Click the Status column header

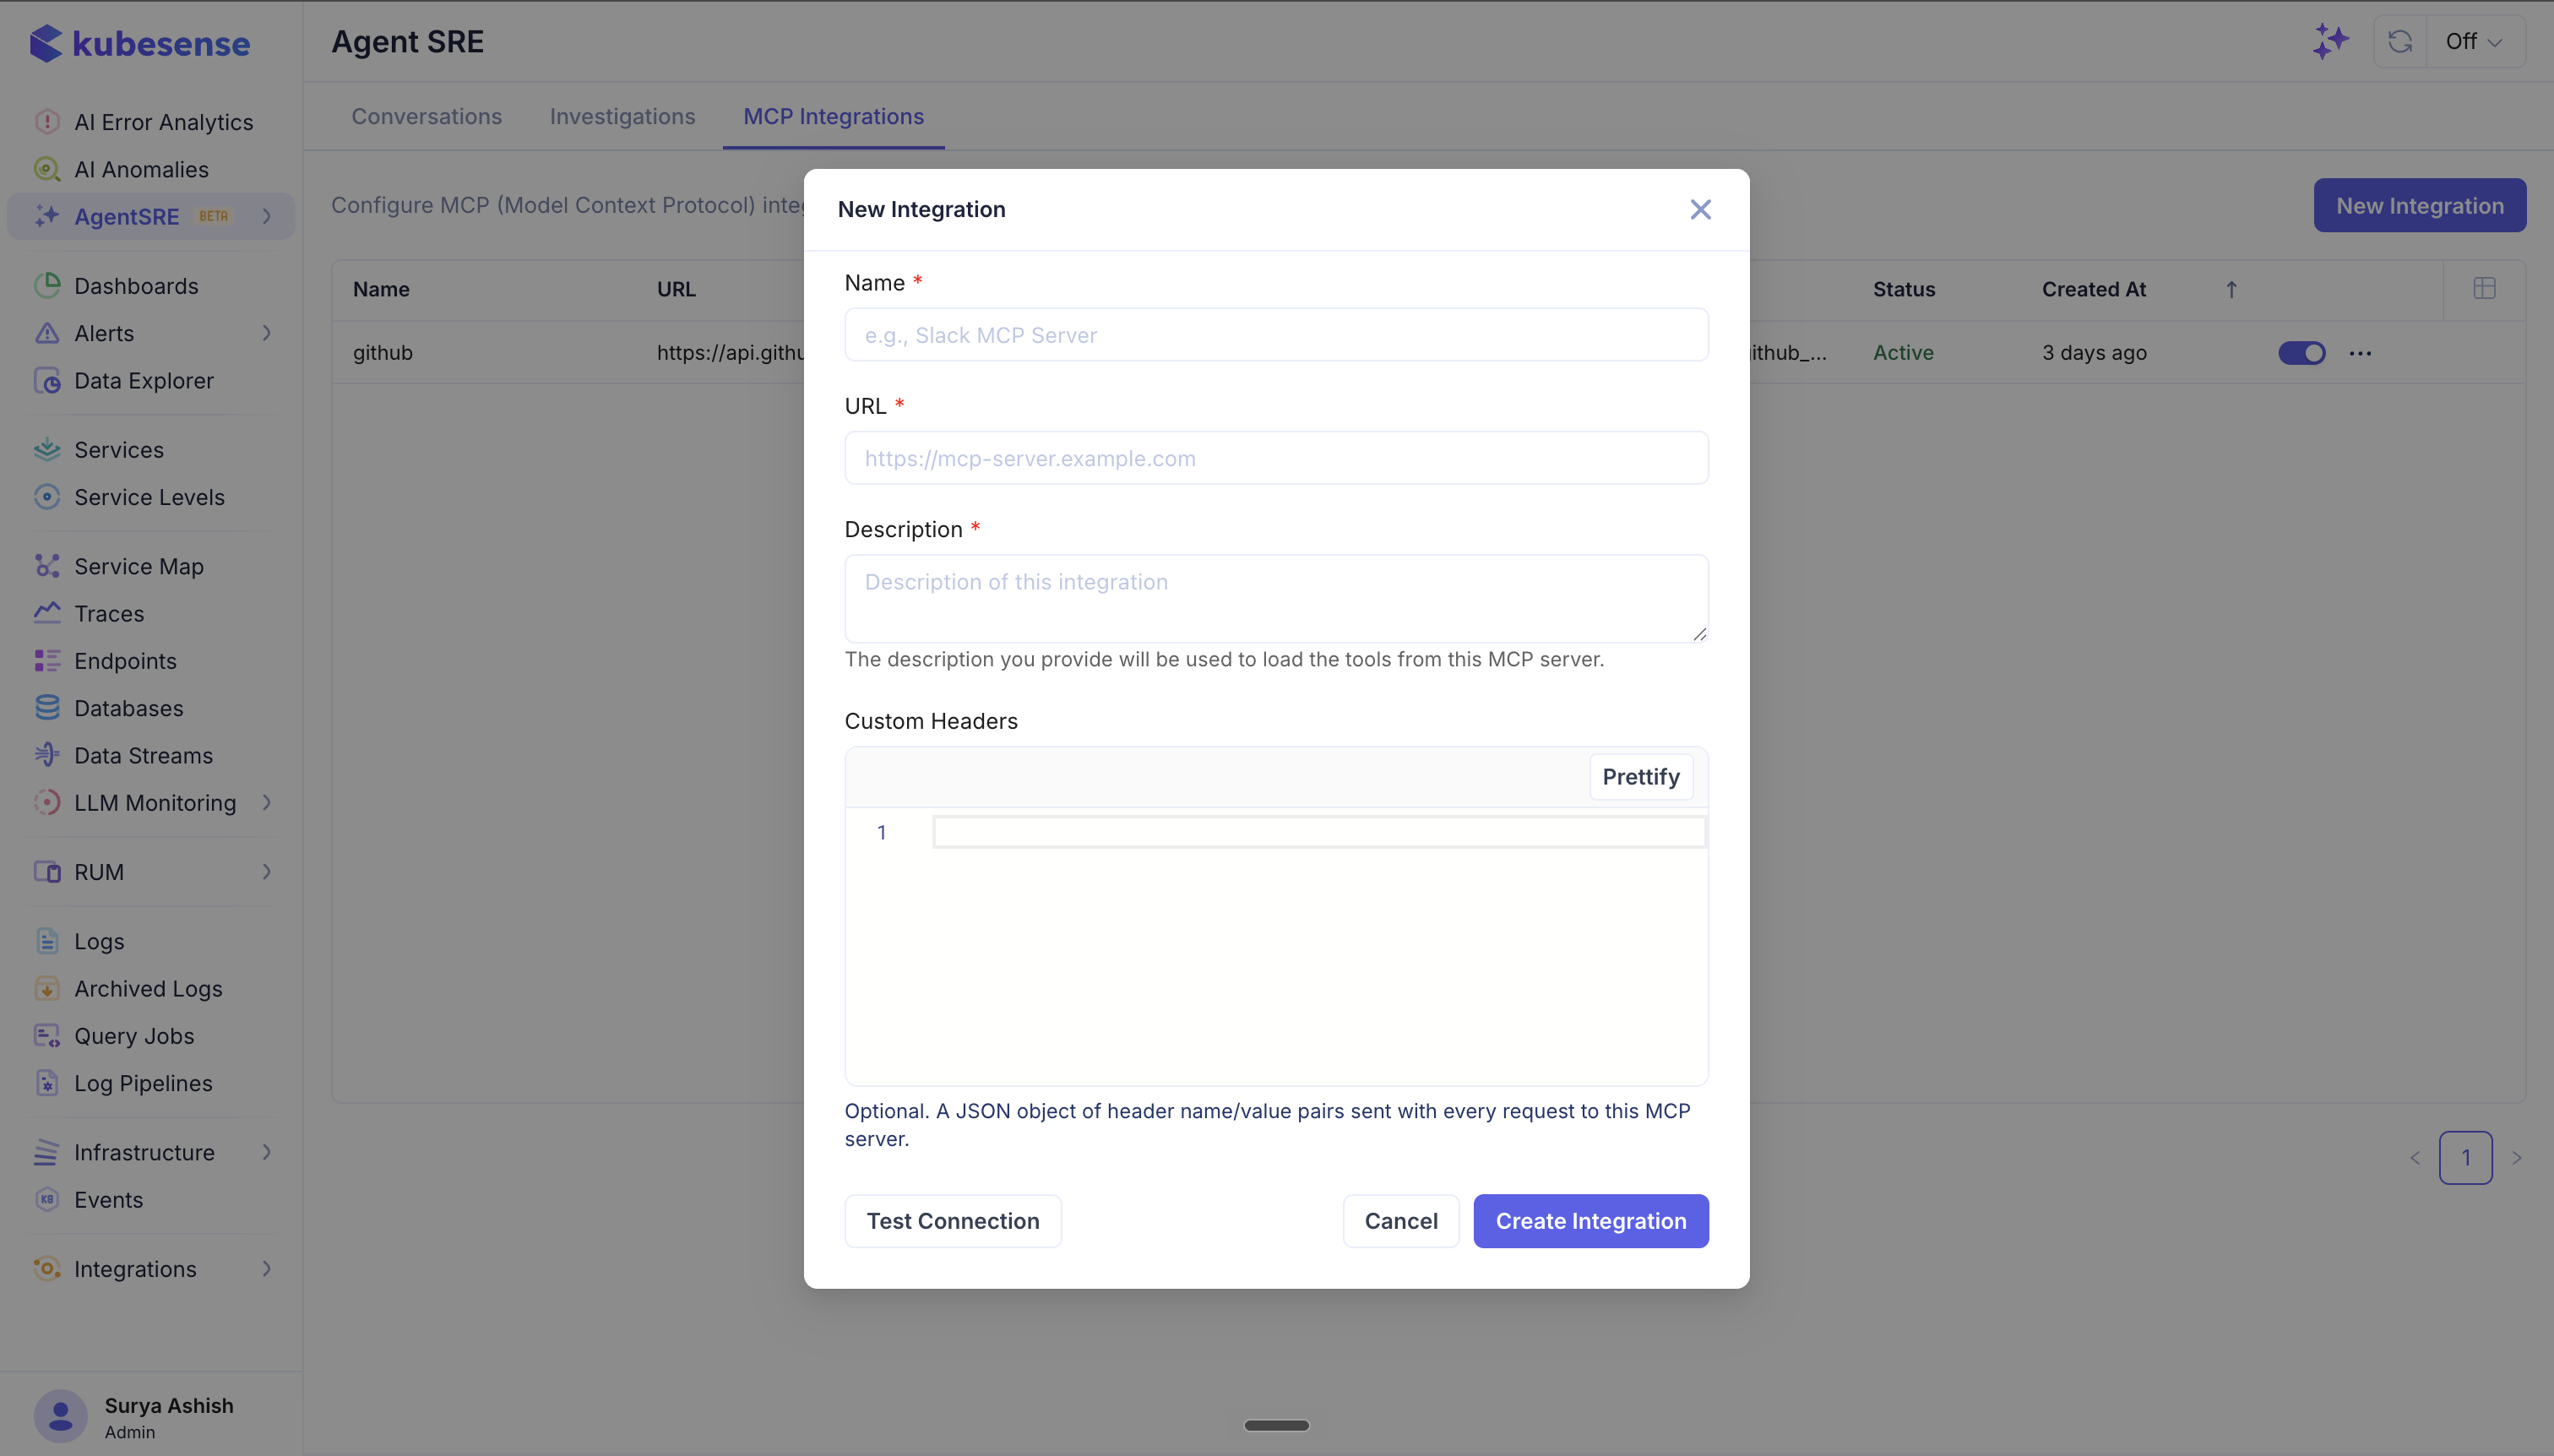[x=1903, y=289]
